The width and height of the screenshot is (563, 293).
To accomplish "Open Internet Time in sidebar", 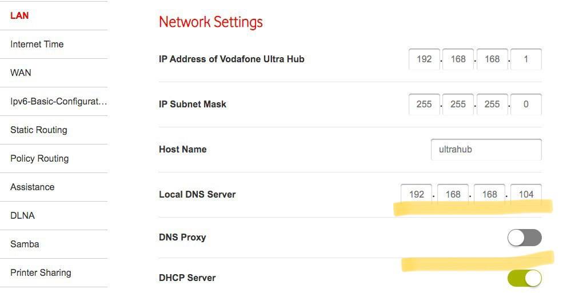I will tap(37, 44).
